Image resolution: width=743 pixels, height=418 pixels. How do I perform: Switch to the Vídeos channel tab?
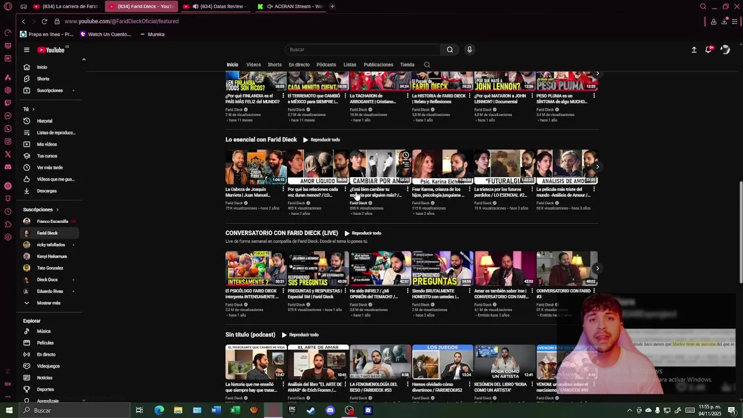tap(254, 65)
